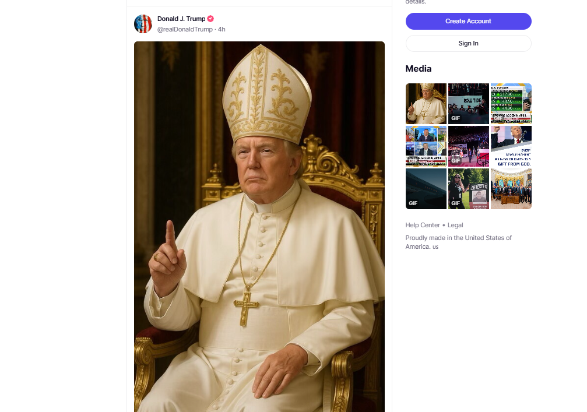
Task: Open the GIFT FROM GOD media thumbnail
Action: click(x=511, y=146)
